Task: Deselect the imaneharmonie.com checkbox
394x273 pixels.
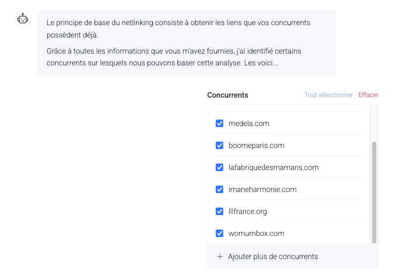Action: point(219,189)
